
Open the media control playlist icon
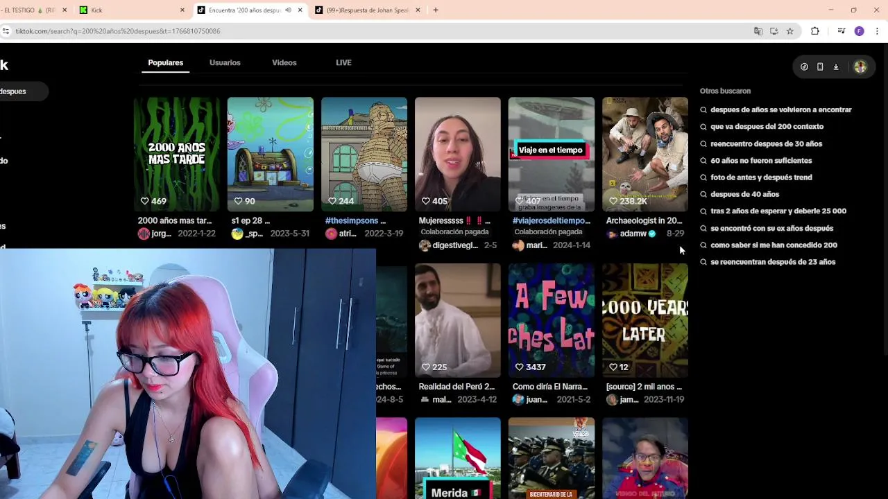pos(842,31)
